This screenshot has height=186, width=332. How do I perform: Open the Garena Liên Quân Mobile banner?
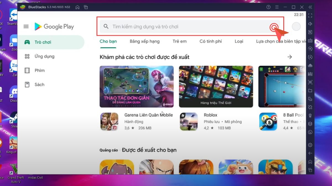(137, 87)
